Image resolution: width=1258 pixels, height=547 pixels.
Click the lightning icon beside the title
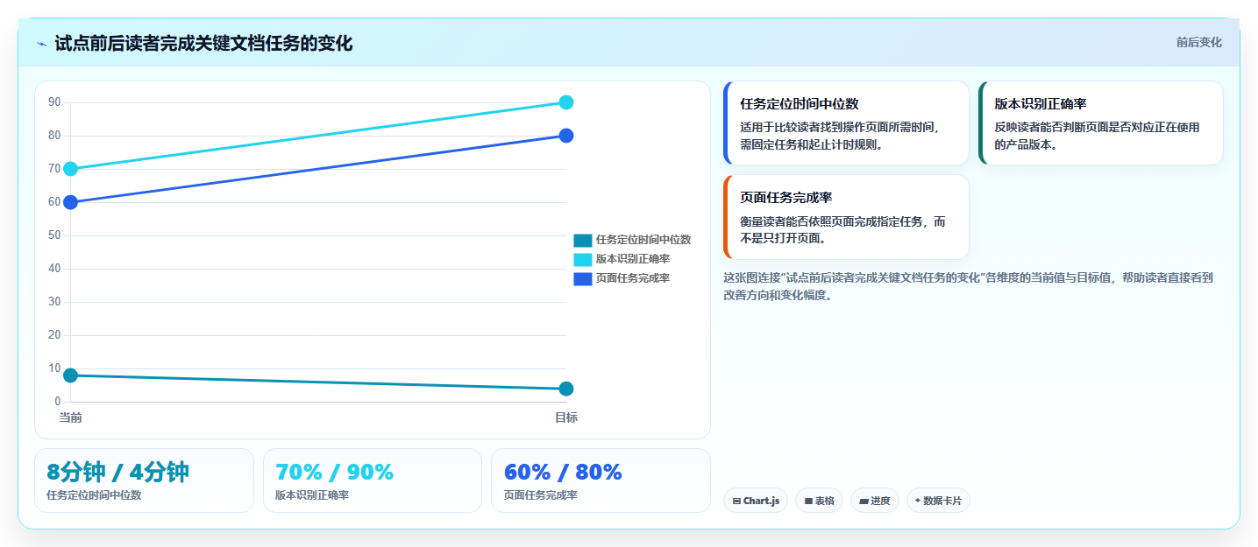tap(41, 44)
